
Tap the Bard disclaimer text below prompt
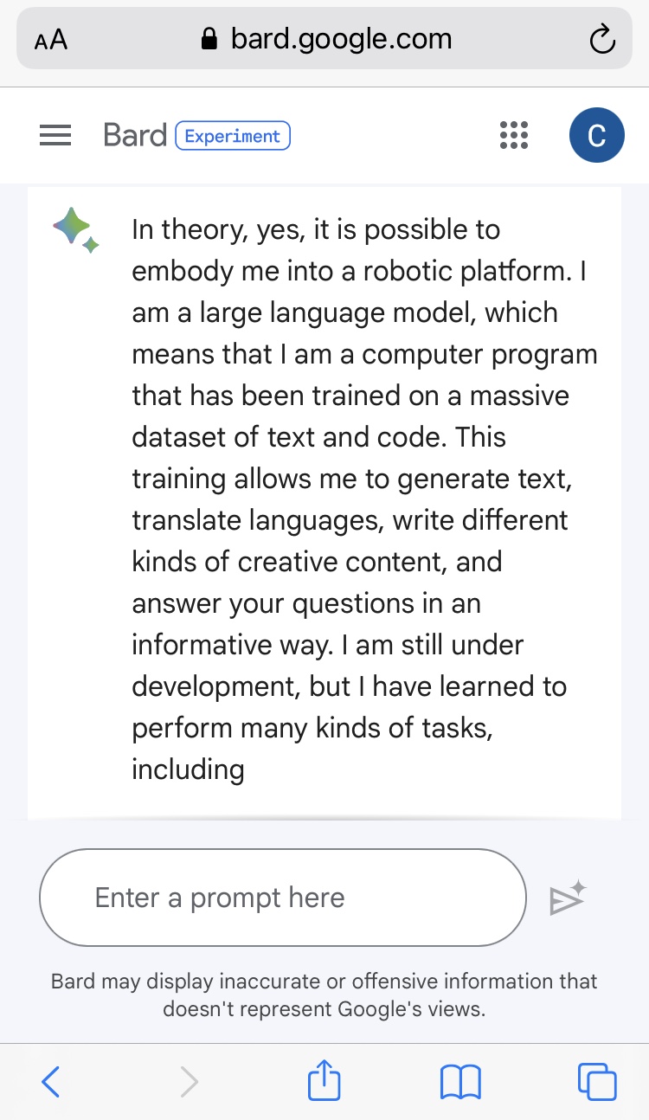tap(324, 994)
